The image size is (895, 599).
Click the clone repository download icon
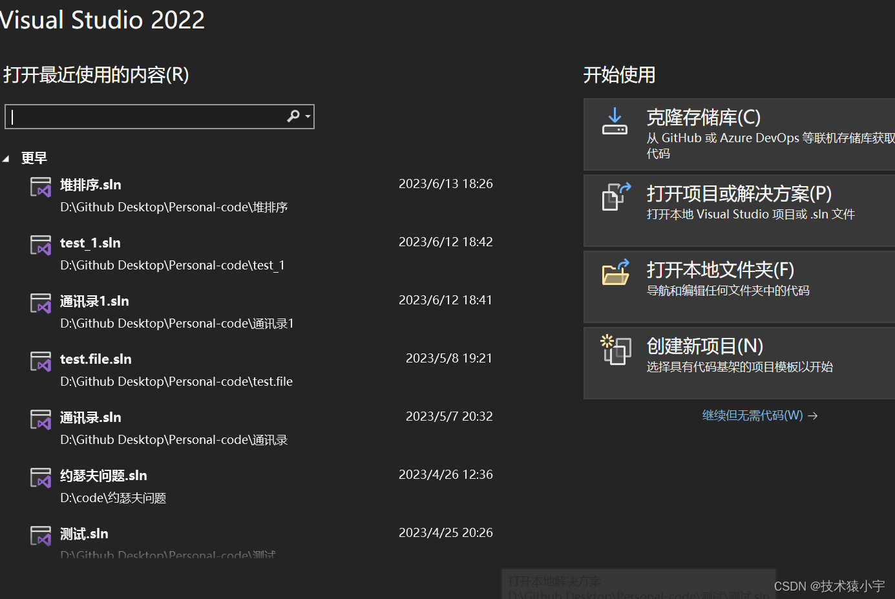click(x=615, y=121)
